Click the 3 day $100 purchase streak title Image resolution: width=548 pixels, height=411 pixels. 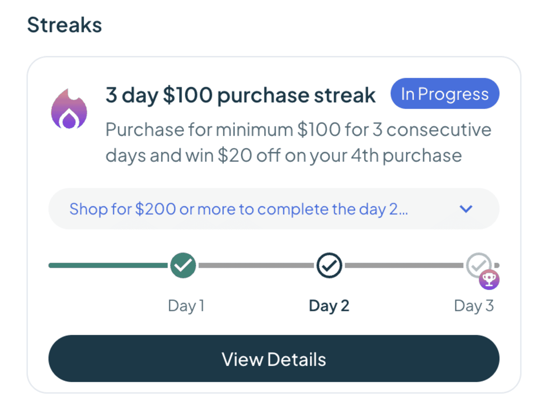[241, 95]
